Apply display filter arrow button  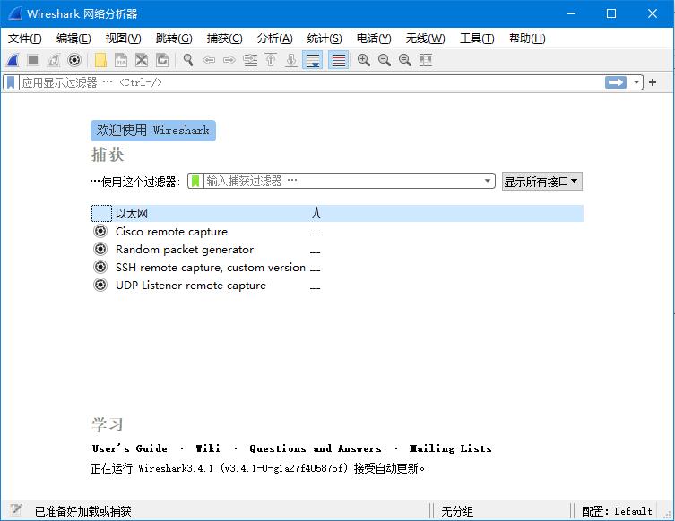pyautogui.click(x=616, y=82)
